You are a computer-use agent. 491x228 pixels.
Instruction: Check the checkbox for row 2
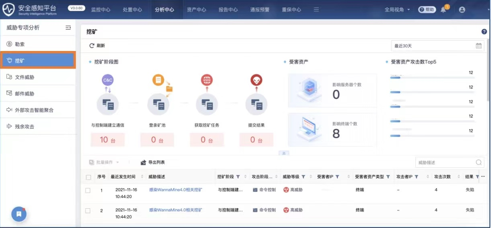88,210
